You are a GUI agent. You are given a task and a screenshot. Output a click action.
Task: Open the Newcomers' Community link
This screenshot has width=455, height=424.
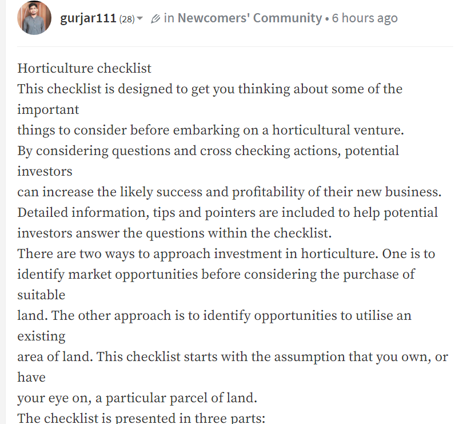point(250,18)
